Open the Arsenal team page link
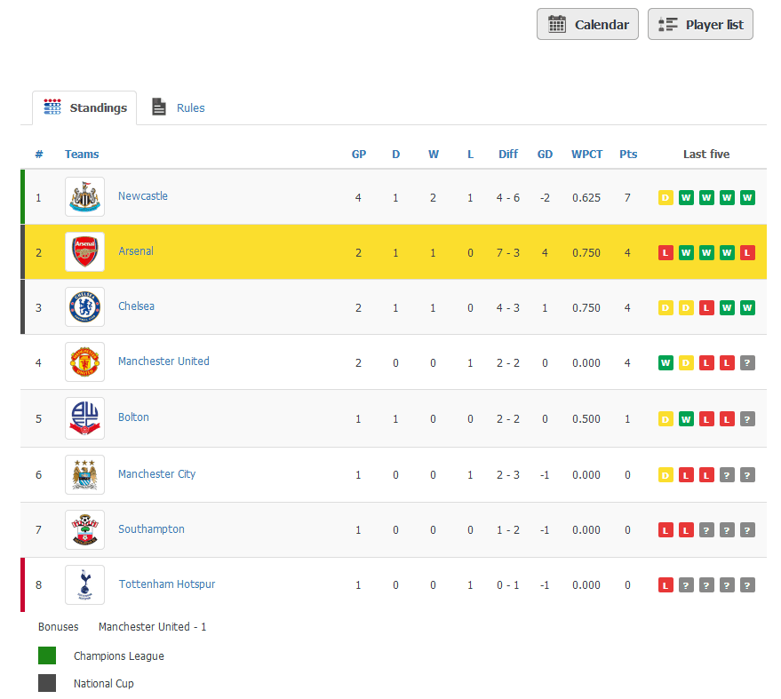This screenshot has width=781, height=699. click(x=135, y=251)
